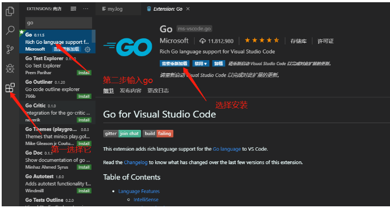Open the Changelog hyperlink in readme
The height and width of the screenshot is (208, 390).
pos(135,162)
